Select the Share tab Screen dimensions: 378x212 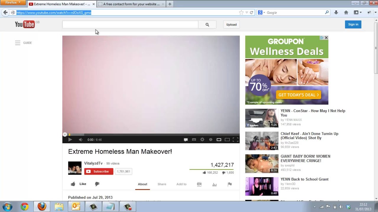[x=162, y=184]
